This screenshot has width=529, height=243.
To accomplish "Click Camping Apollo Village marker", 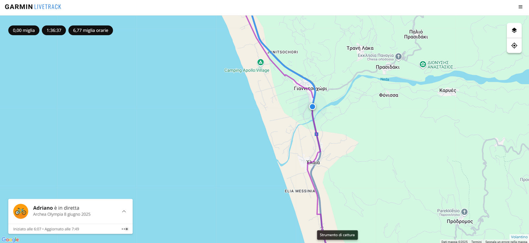I will pos(261,62).
